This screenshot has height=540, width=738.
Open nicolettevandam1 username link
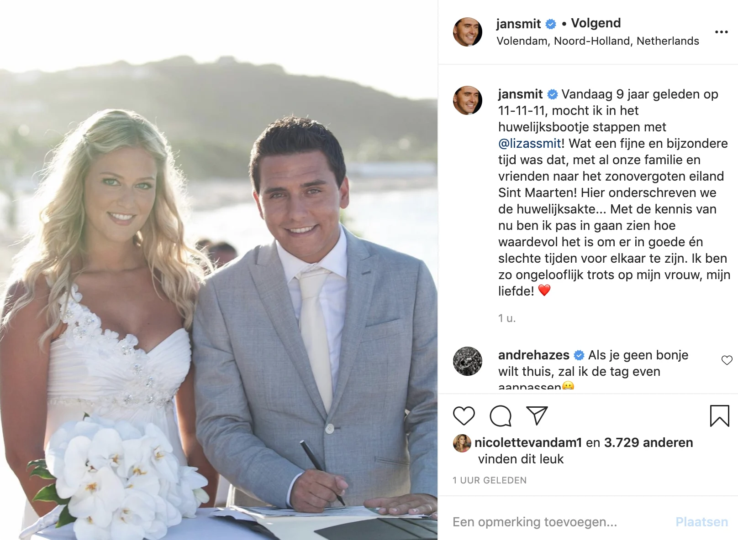tap(528, 443)
